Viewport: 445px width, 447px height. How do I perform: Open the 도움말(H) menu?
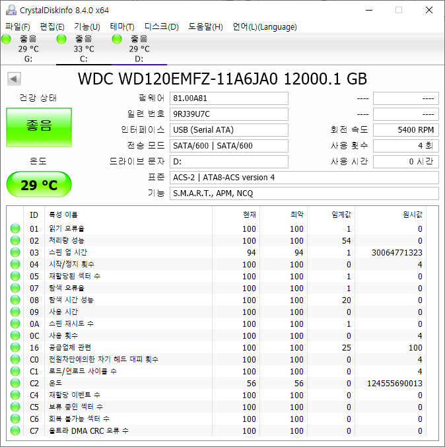point(205,27)
